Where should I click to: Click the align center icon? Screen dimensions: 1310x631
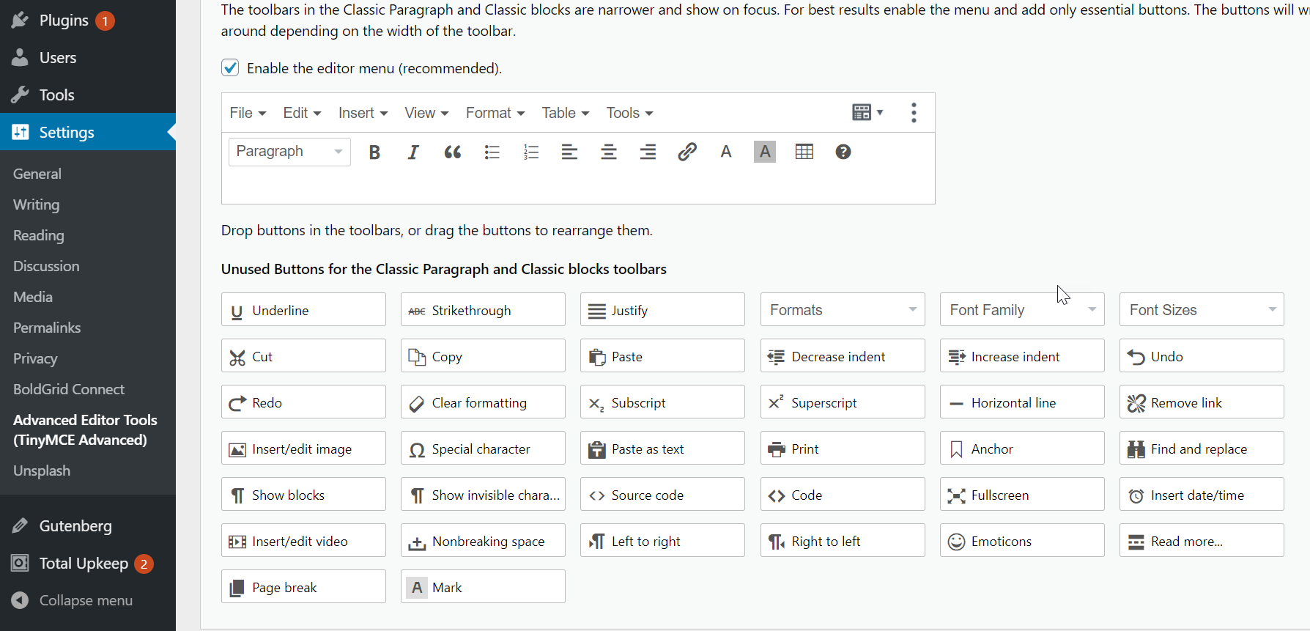[x=608, y=152]
